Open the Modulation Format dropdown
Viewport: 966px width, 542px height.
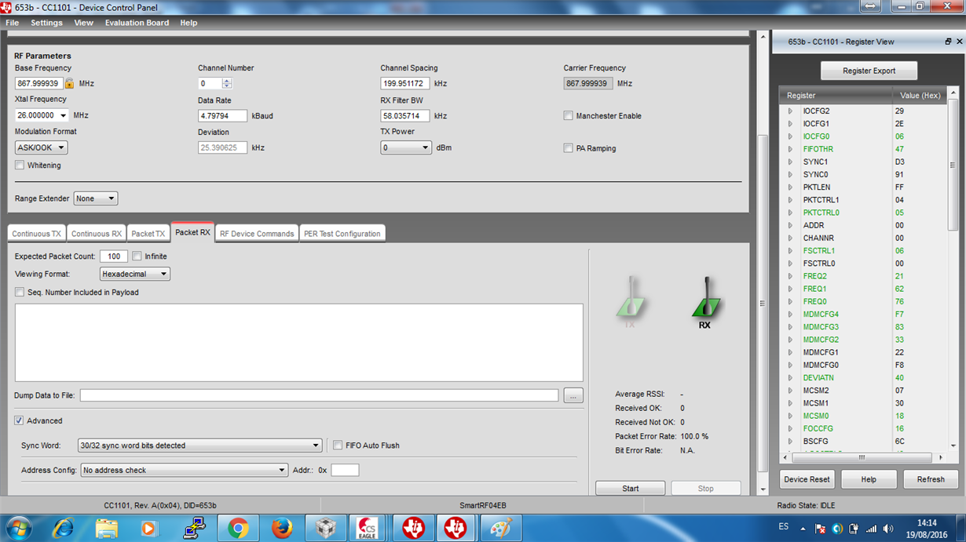click(x=41, y=147)
